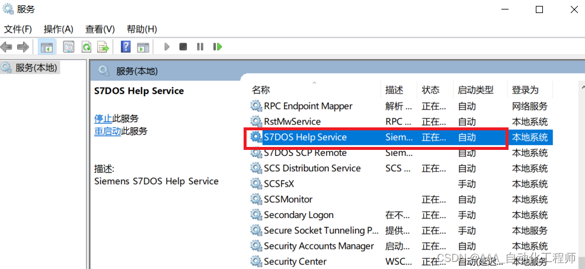Toggle the show/hide console tree icon

coord(47,47)
